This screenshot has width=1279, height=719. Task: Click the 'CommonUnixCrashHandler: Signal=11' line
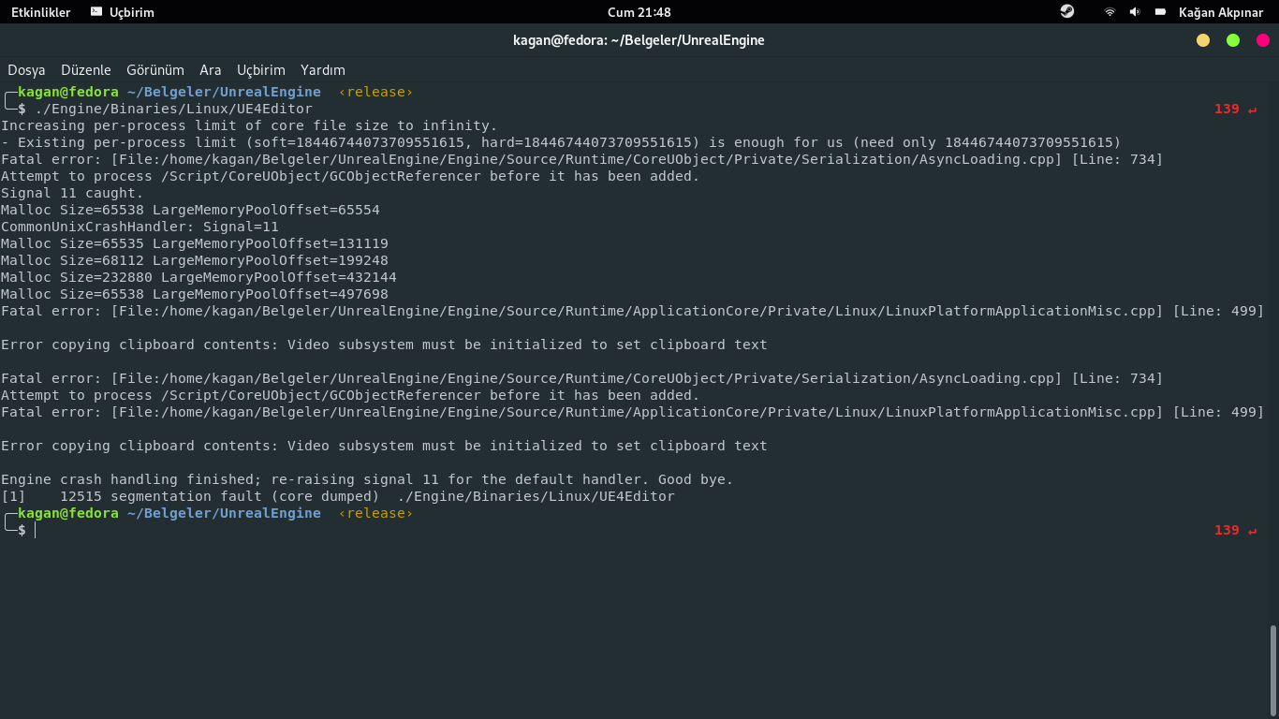point(140,227)
